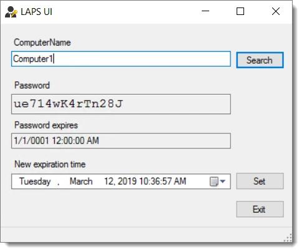Viewport: 302px width, 252px height.
Task: Close the LAPS UI window
Action: pos(276,11)
